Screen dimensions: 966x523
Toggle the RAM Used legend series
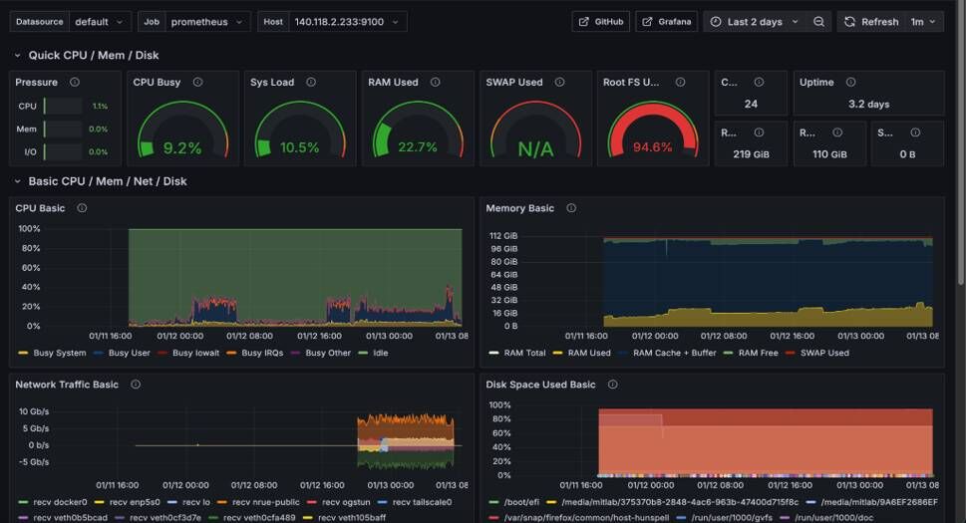588,353
